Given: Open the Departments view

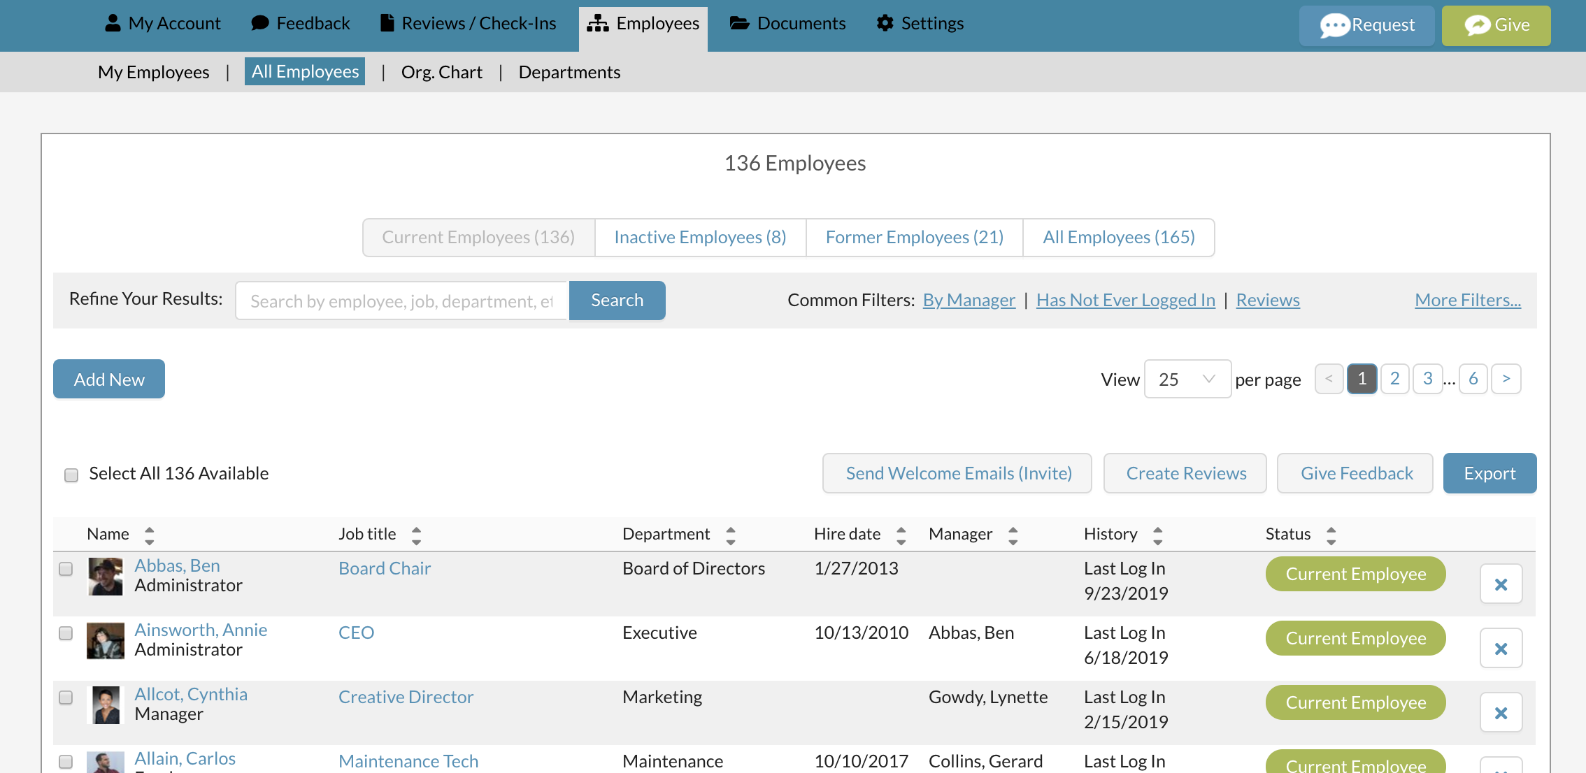Looking at the screenshot, I should coord(569,72).
